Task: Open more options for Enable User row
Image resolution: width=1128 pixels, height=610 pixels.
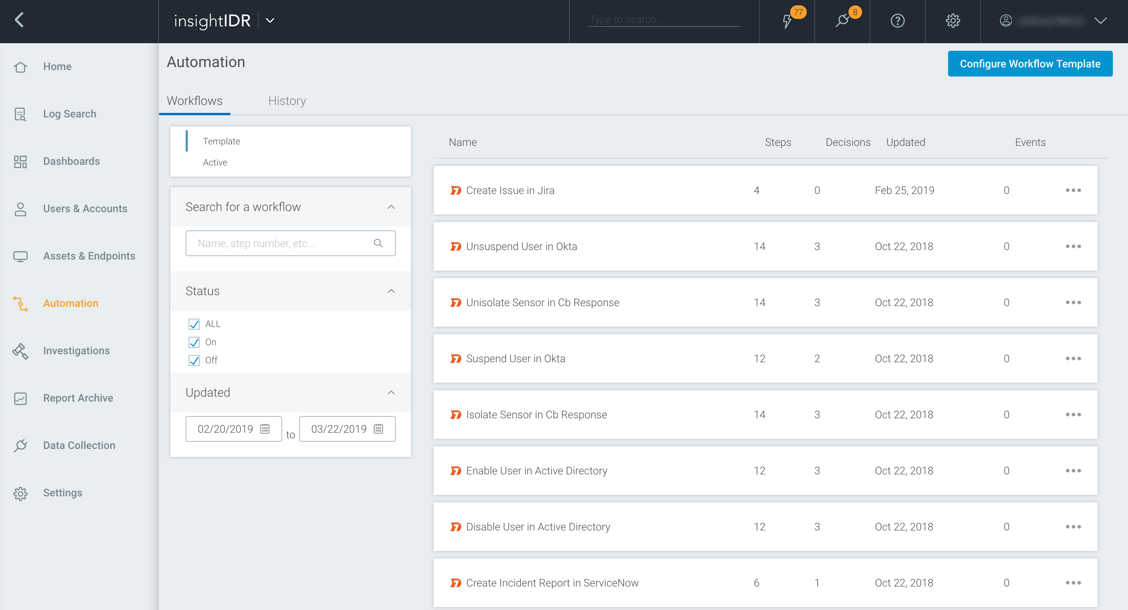Action: click(1073, 471)
